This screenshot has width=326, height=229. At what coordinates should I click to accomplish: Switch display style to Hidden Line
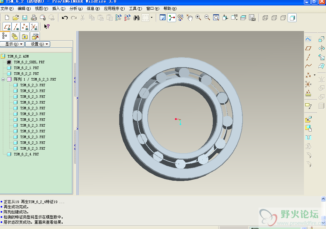tap(274, 18)
